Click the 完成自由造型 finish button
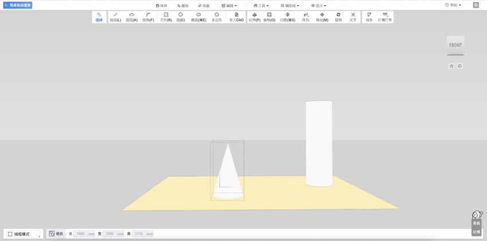Screen dimensions: 487x241 [18, 5]
